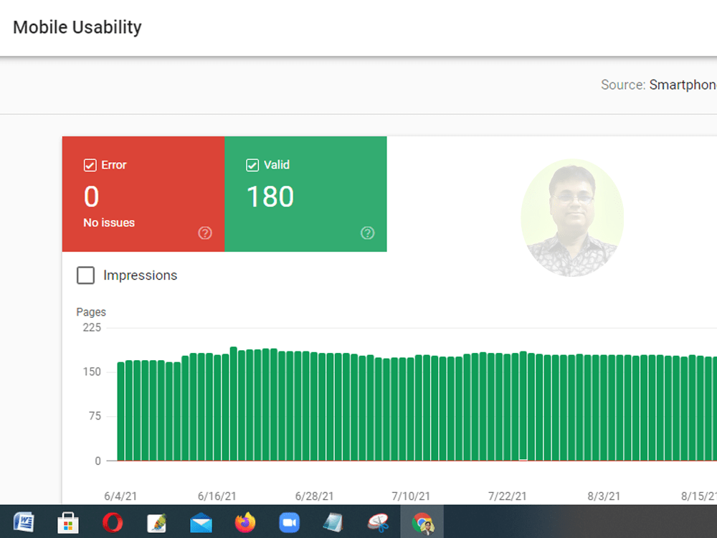This screenshot has height=538, width=717.
Task: Open Microsoft Word from taskbar
Action: click(24, 522)
